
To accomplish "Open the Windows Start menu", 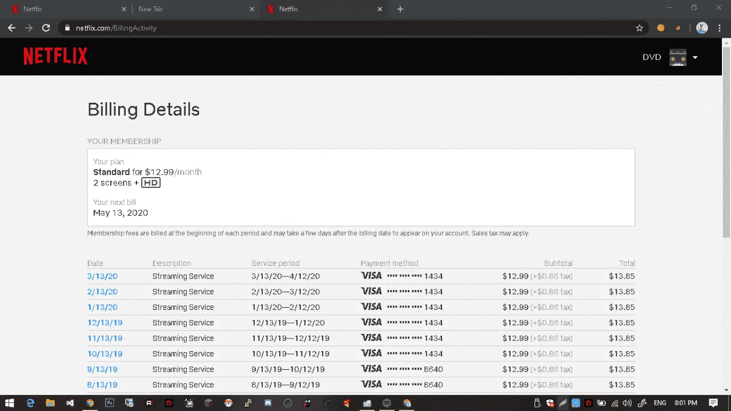I will [10, 403].
